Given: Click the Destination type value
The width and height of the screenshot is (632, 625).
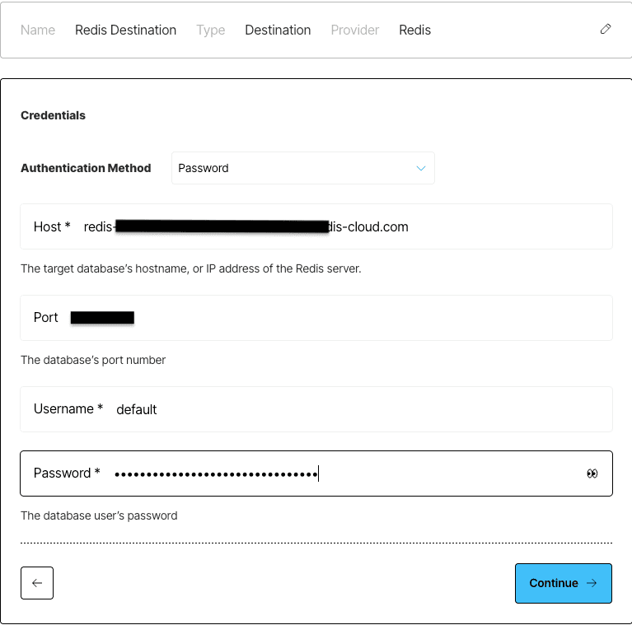Looking at the screenshot, I should tap(278, 30).
